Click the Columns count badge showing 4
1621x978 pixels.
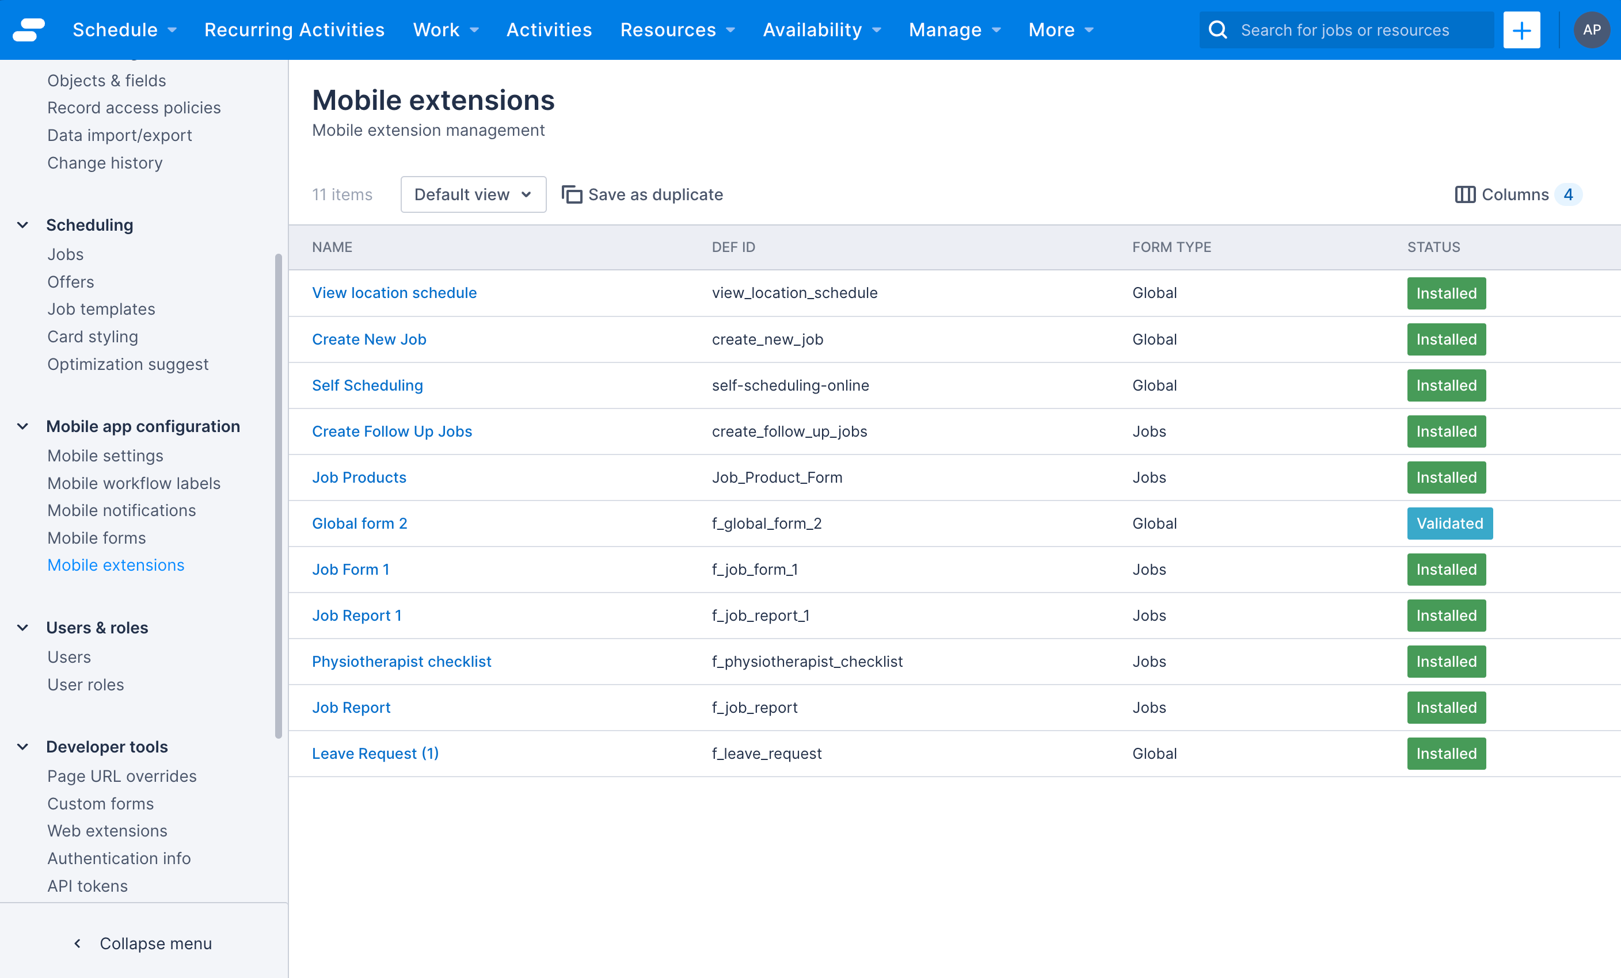[x=1570, y=194]
